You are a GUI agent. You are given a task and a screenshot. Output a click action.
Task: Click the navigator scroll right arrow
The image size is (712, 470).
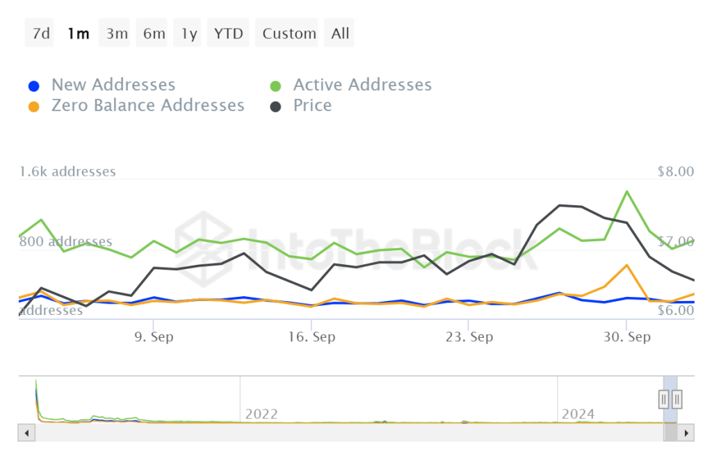(686, 432)
